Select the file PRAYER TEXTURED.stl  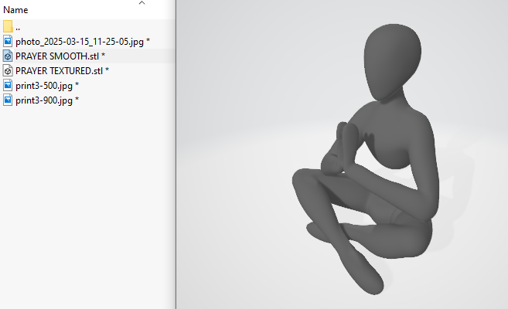pyautogui.click(x=62, y=70)
